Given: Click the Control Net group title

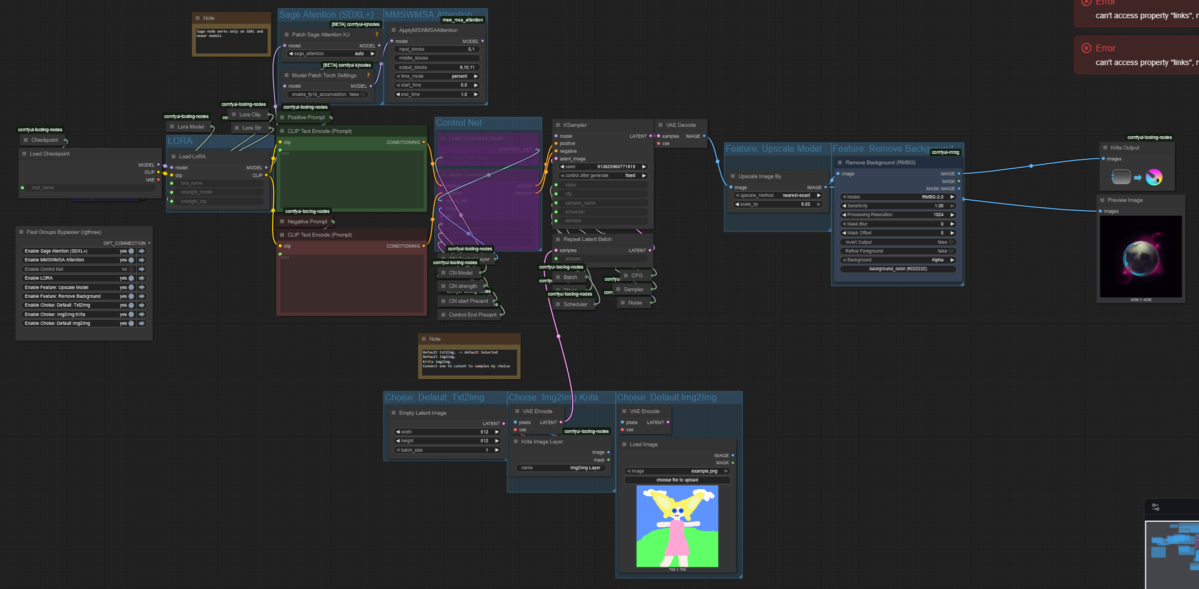Looking at the screenshot, I should [459, 123].
